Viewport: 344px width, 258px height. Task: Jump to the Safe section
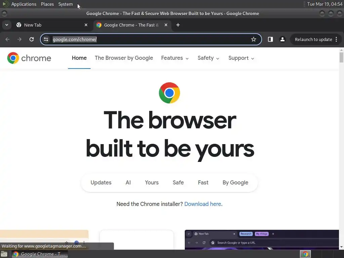[x=178, y=182]
